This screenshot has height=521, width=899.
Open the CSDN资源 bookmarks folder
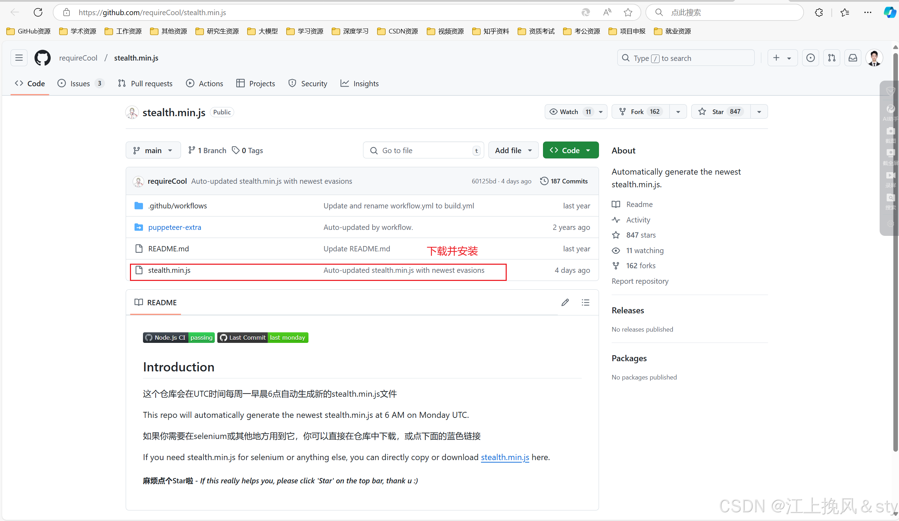point(398,31)
